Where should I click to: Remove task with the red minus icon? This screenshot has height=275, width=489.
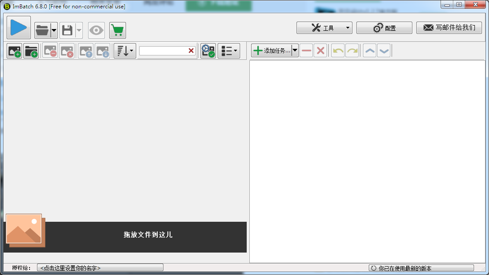click(307, 51)
